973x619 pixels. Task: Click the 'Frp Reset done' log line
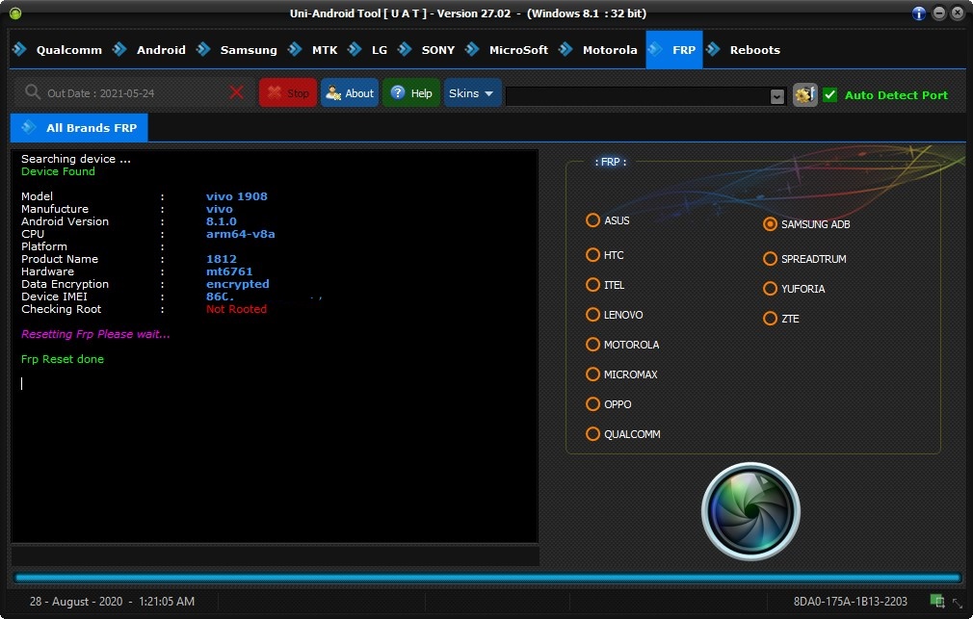[x=62, y=359]
